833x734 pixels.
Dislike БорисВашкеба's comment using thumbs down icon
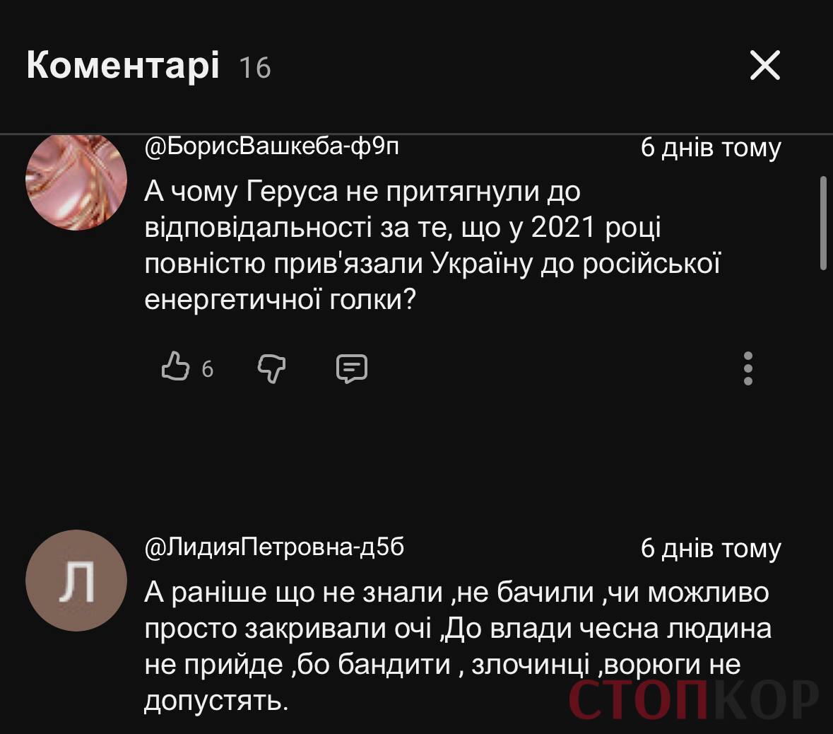point(271,368)
